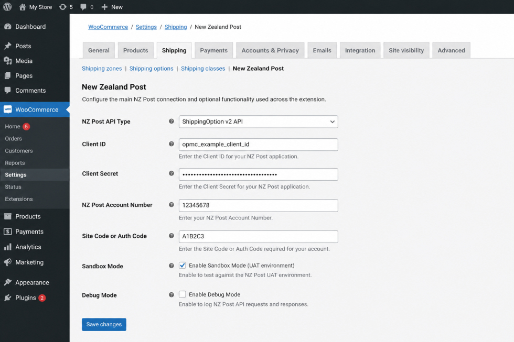Click the Home notification badge 5
514x342 pixels.
pos(26,126)
